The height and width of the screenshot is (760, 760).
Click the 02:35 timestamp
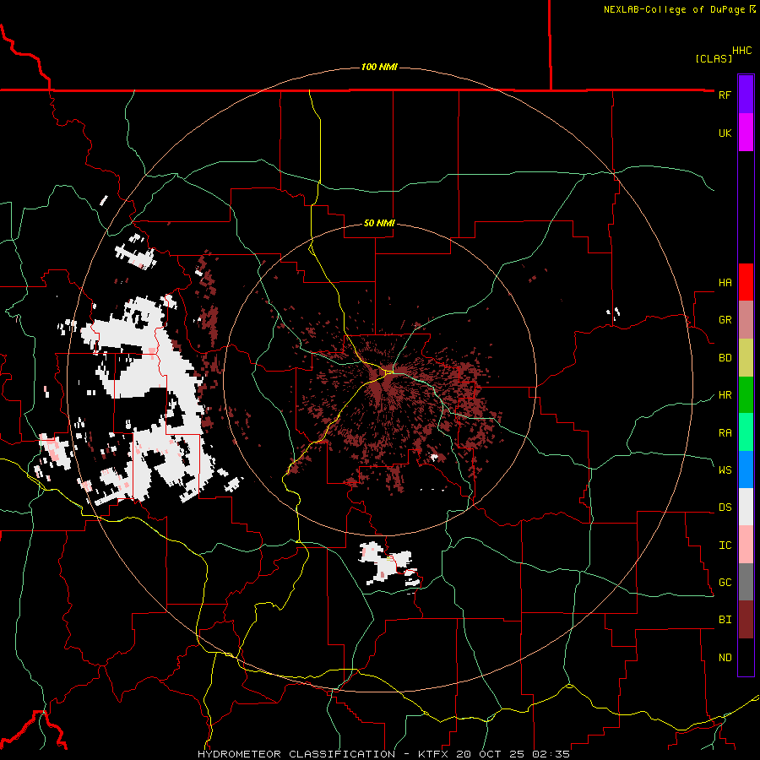(551, 754)
